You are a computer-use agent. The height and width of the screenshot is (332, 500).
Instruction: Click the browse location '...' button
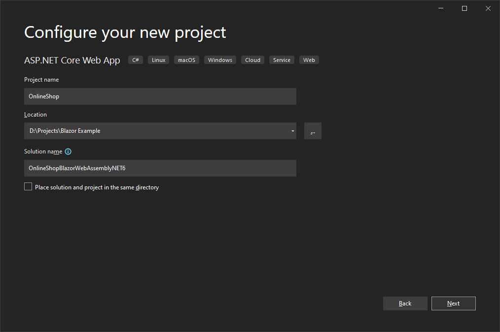[313, 131]
